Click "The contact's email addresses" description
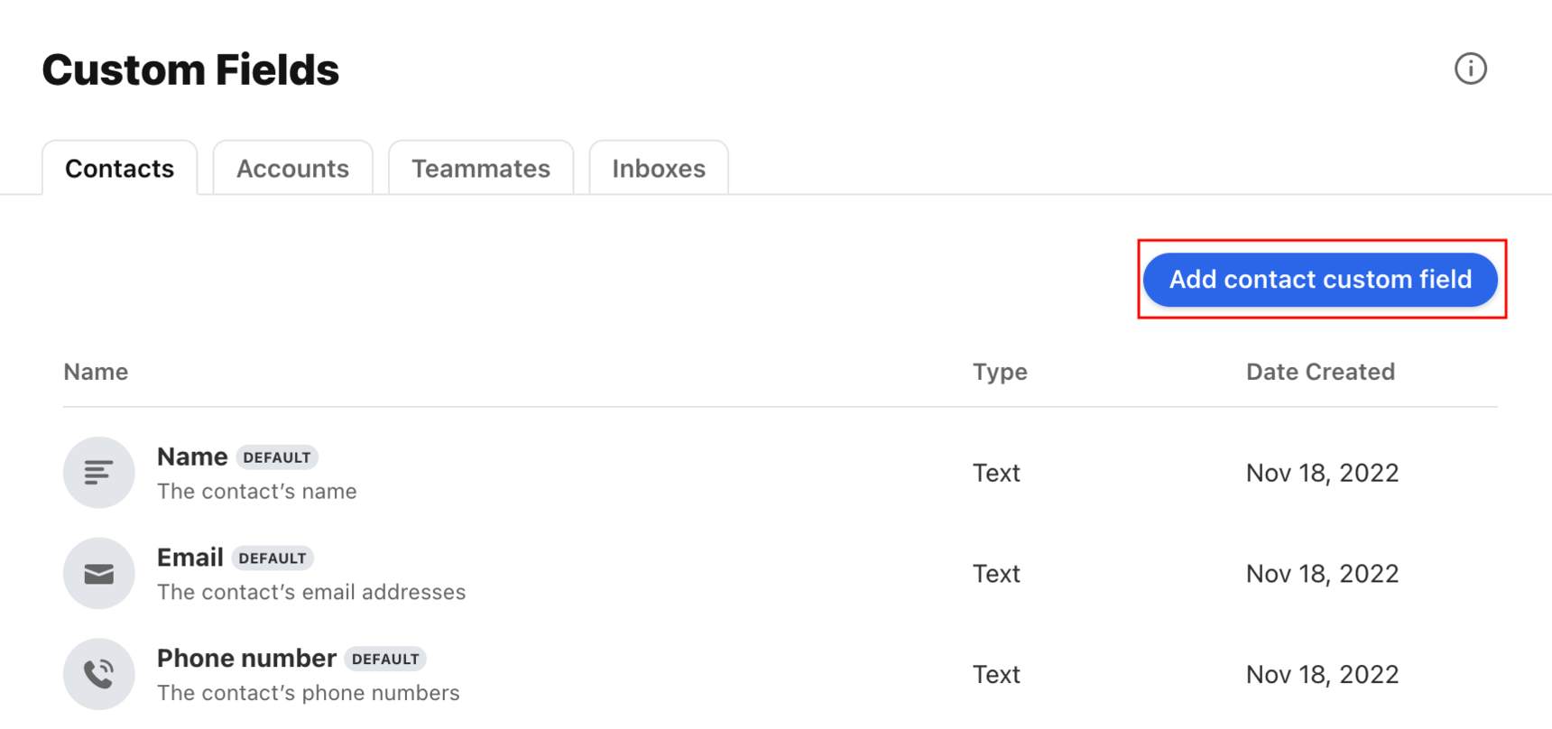This screenshot has width=1552, height=729. (x=311, y=592)
